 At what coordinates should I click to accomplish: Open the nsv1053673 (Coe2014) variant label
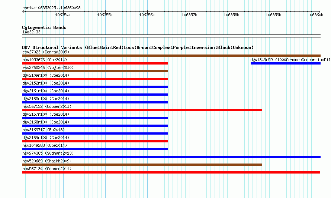(x=45, y=60)
